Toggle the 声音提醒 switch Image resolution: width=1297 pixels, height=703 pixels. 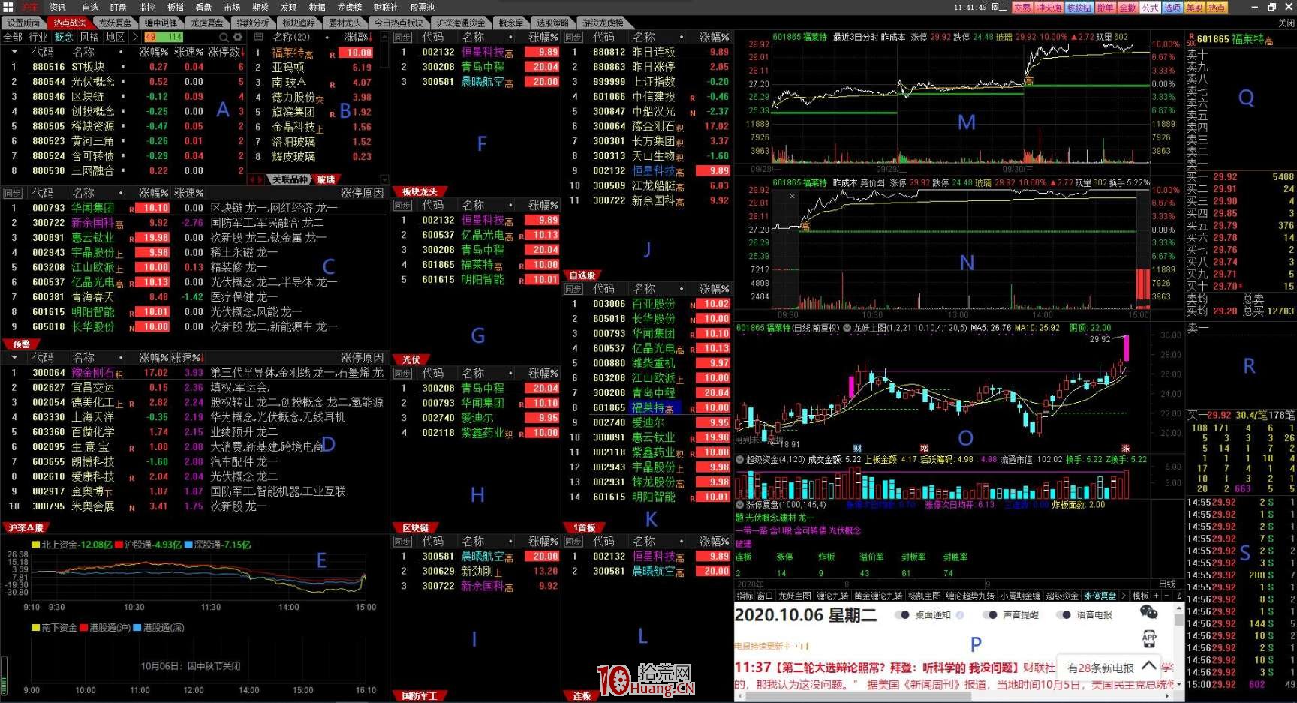(989, 614)
